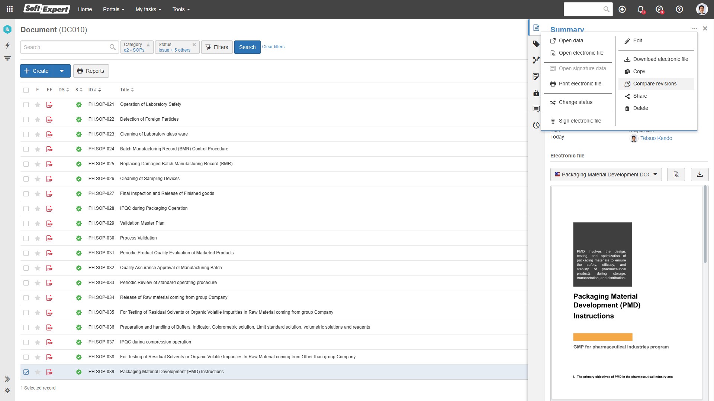Remove the Status filter with X icon
714x401 pixels.
point(194,45)
